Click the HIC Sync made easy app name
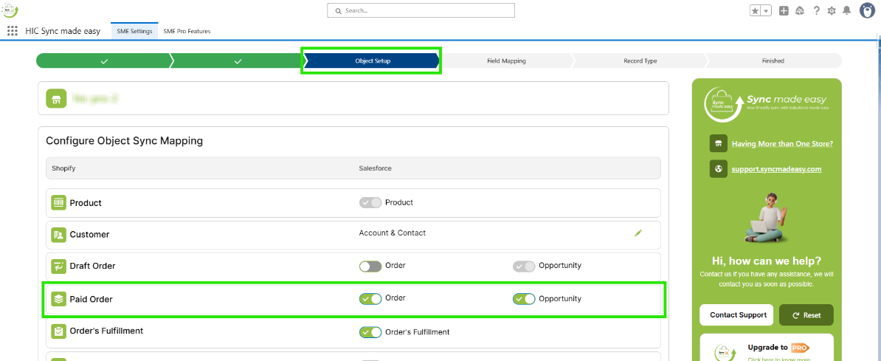The height and width of the screenshot is (361, 881). pyautogui.click(x=63, y=31)
